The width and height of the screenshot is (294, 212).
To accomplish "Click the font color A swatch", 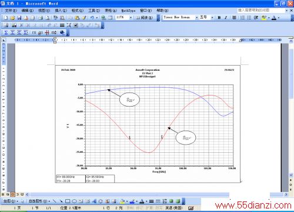I will pos(274,18).
